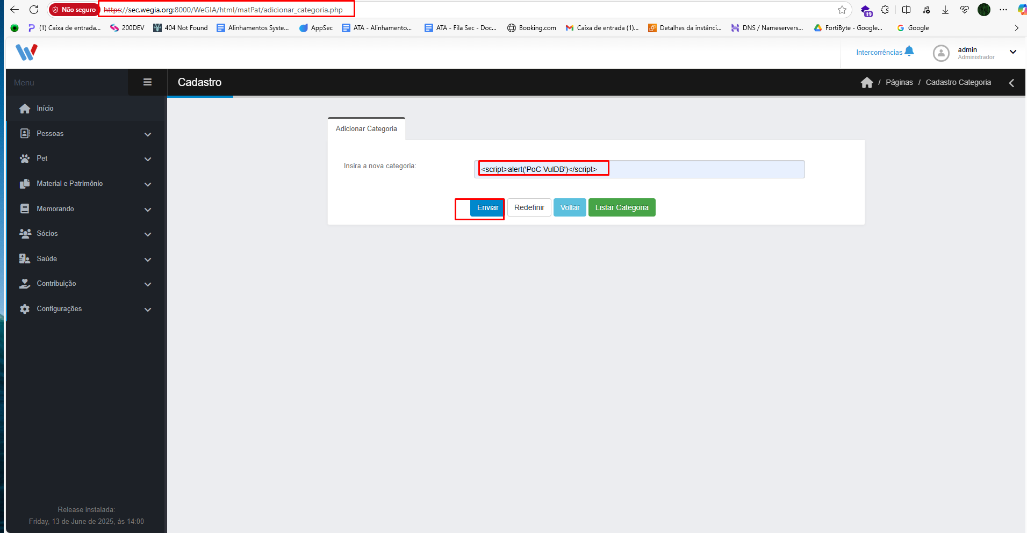Expand the Sócios menu chevron
This screenshot has height=533, width=1027.
pyautogui.click(x=148, y=234)
